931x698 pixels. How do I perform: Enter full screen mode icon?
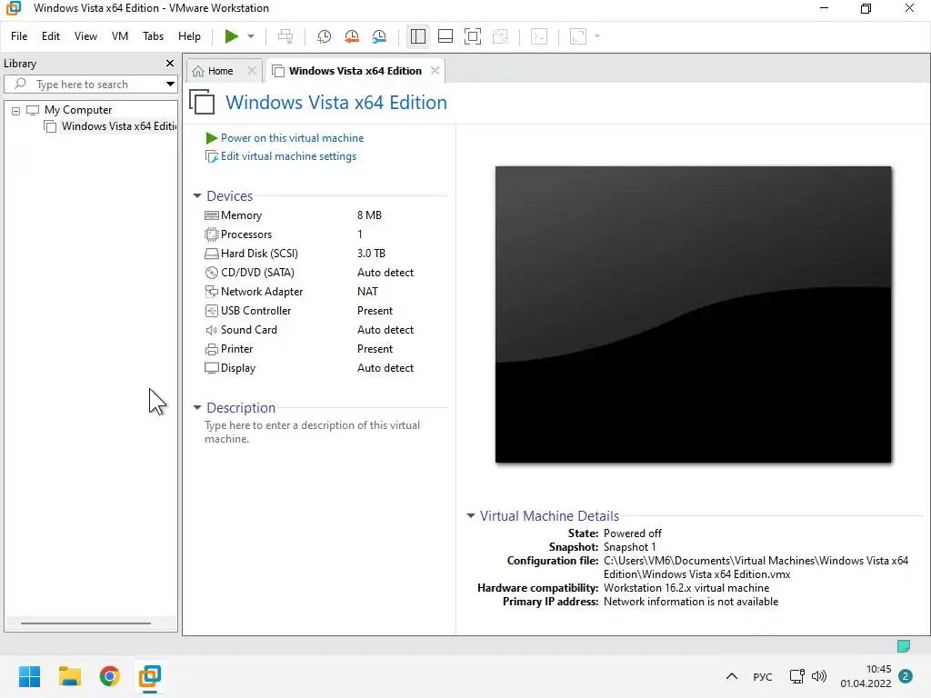(473, 36)
